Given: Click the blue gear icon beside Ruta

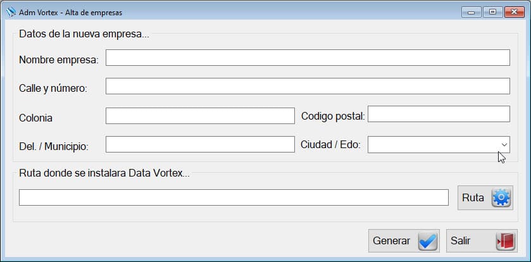Looking at the screenshot, I should tap(501, 197).
